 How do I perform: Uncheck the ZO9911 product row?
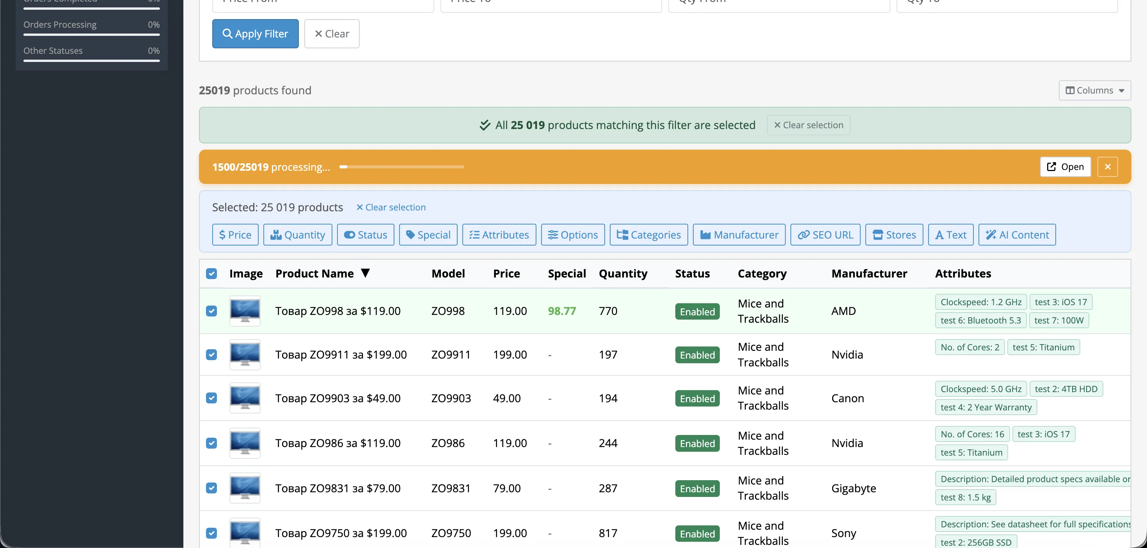211,355
